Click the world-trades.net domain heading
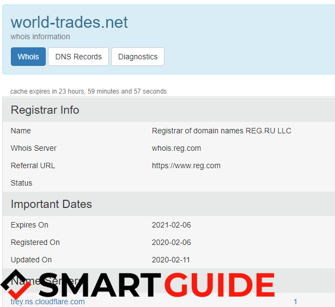This screenshot has height=307, width=335. (69, 22)
